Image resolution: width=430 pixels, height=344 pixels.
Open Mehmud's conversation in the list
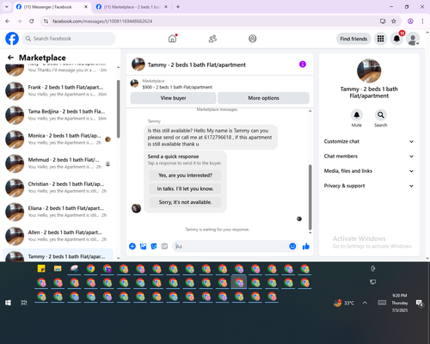point(58,163)
